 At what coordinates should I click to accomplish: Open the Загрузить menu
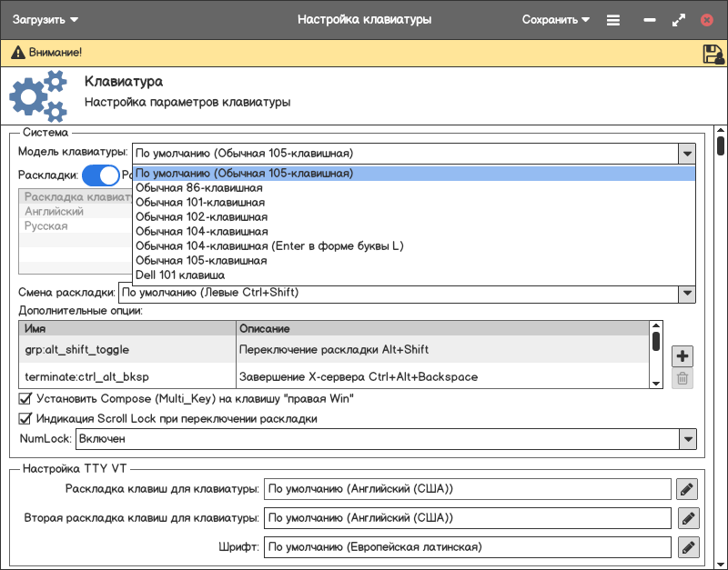(45, 19)
